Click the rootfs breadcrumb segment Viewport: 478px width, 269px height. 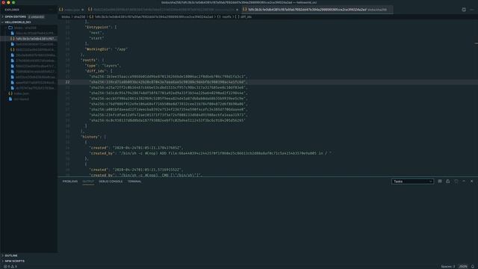226,16
